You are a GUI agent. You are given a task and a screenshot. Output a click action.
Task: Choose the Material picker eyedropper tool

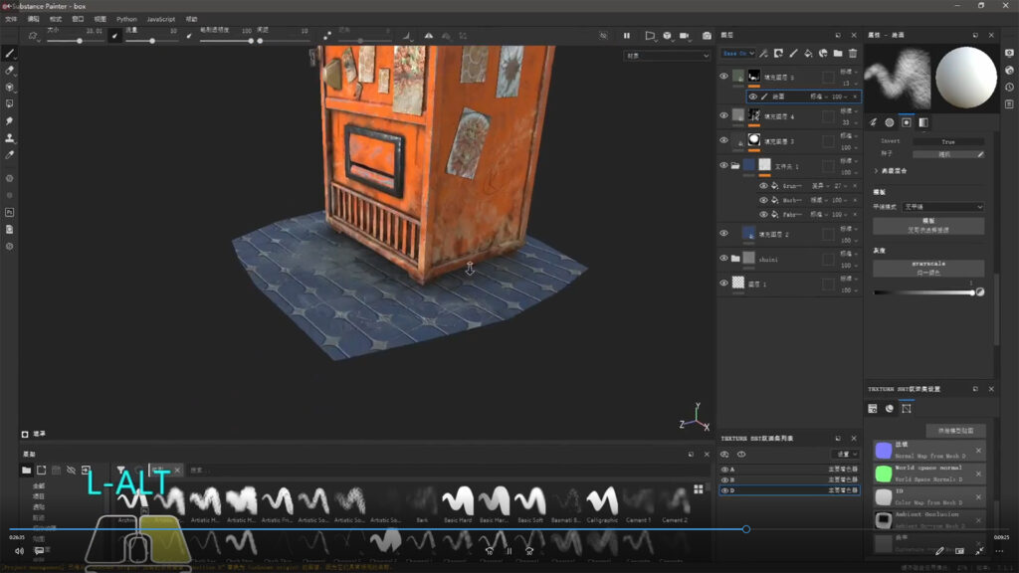pos(10,154)
